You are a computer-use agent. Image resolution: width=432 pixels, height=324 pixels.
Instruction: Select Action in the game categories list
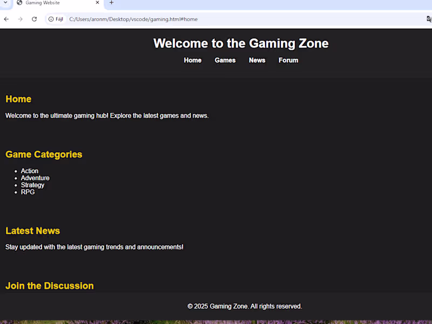[x=30, y=171]
